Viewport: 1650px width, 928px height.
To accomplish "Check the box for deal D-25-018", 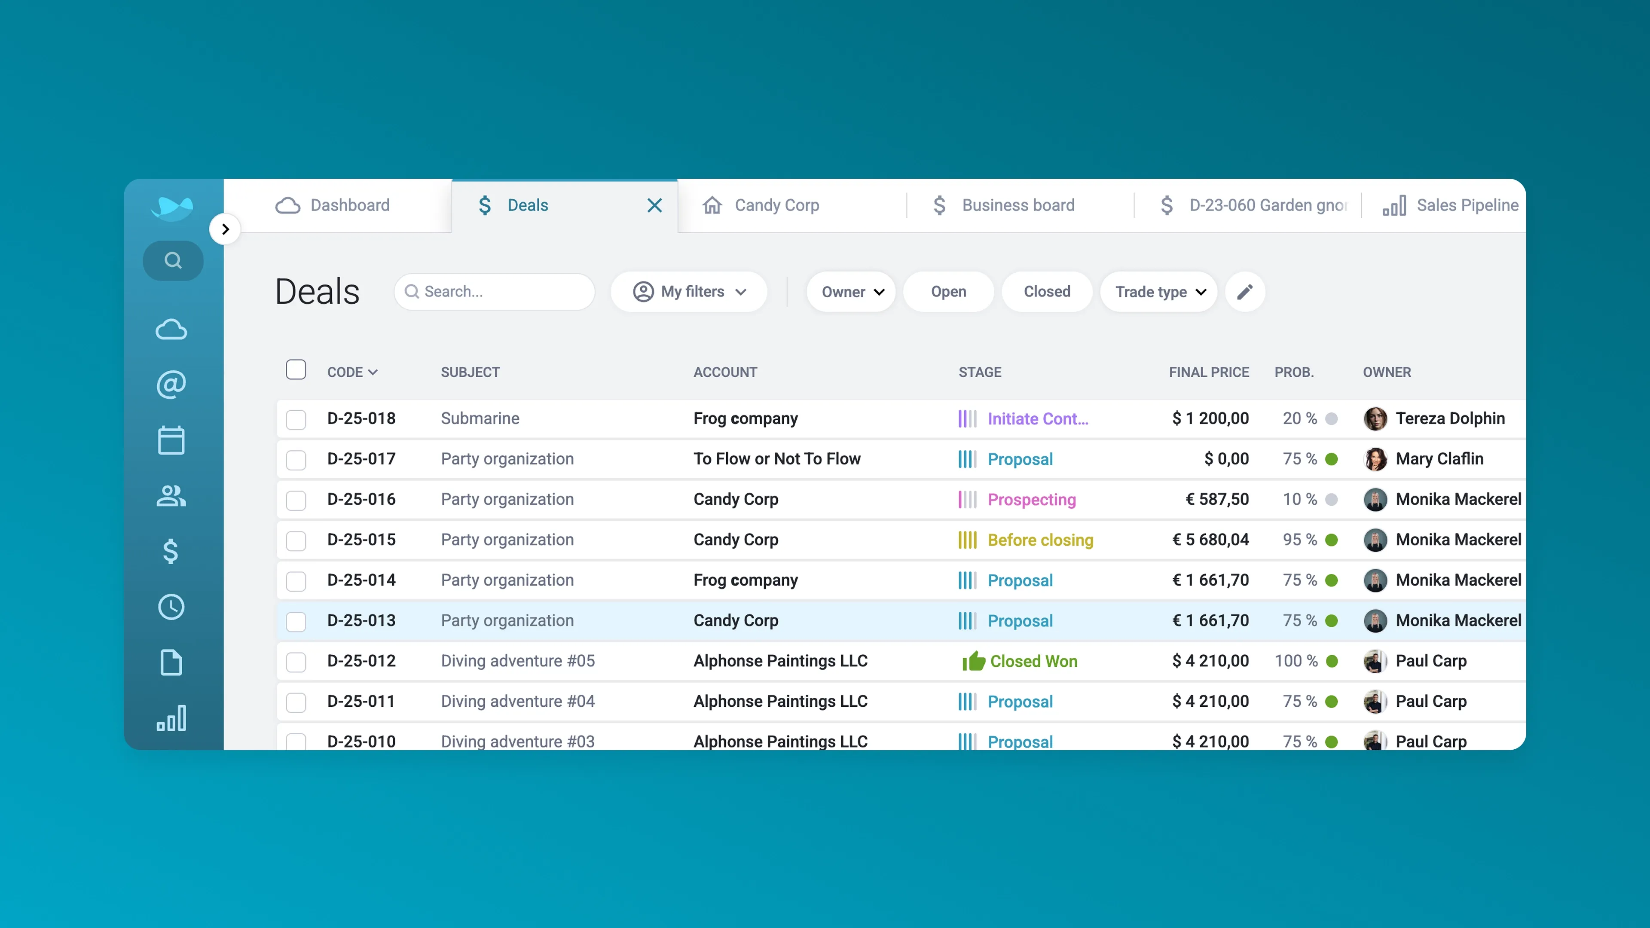I will coord(296,419).
